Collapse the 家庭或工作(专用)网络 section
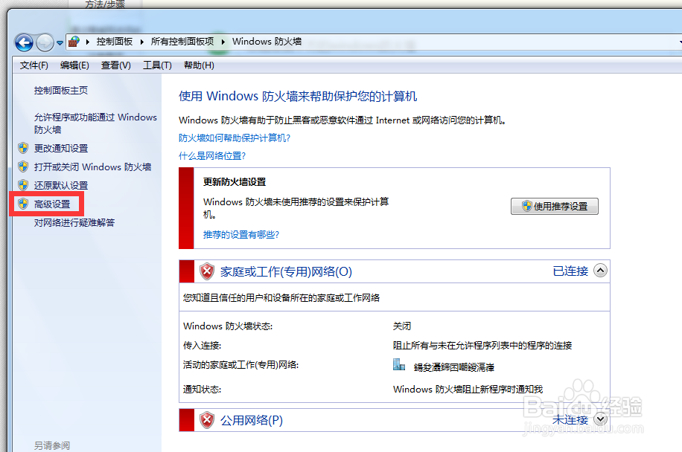 pyautogui.click(x=600, y=271)
